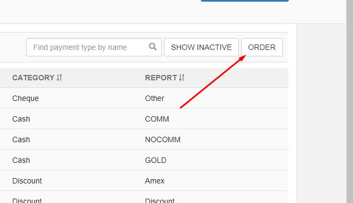
Task: Select the row with GOLD report
Action: coord(144,160)
